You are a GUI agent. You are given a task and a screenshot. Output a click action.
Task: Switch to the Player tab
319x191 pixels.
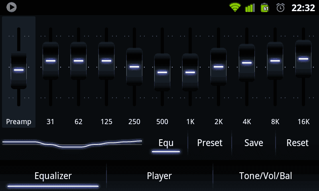click(159, 176)
